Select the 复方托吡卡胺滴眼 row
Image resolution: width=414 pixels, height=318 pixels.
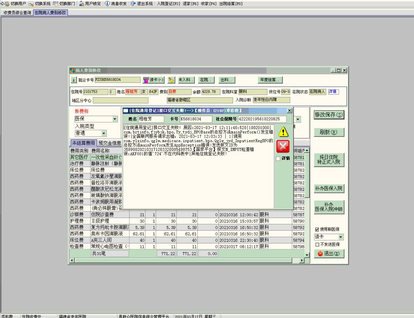[x=187, y=227]
